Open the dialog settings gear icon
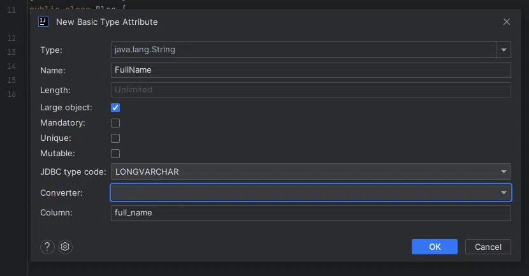This screenshot has height=276, width=529. pyautogui.click(x=65, y=247)
